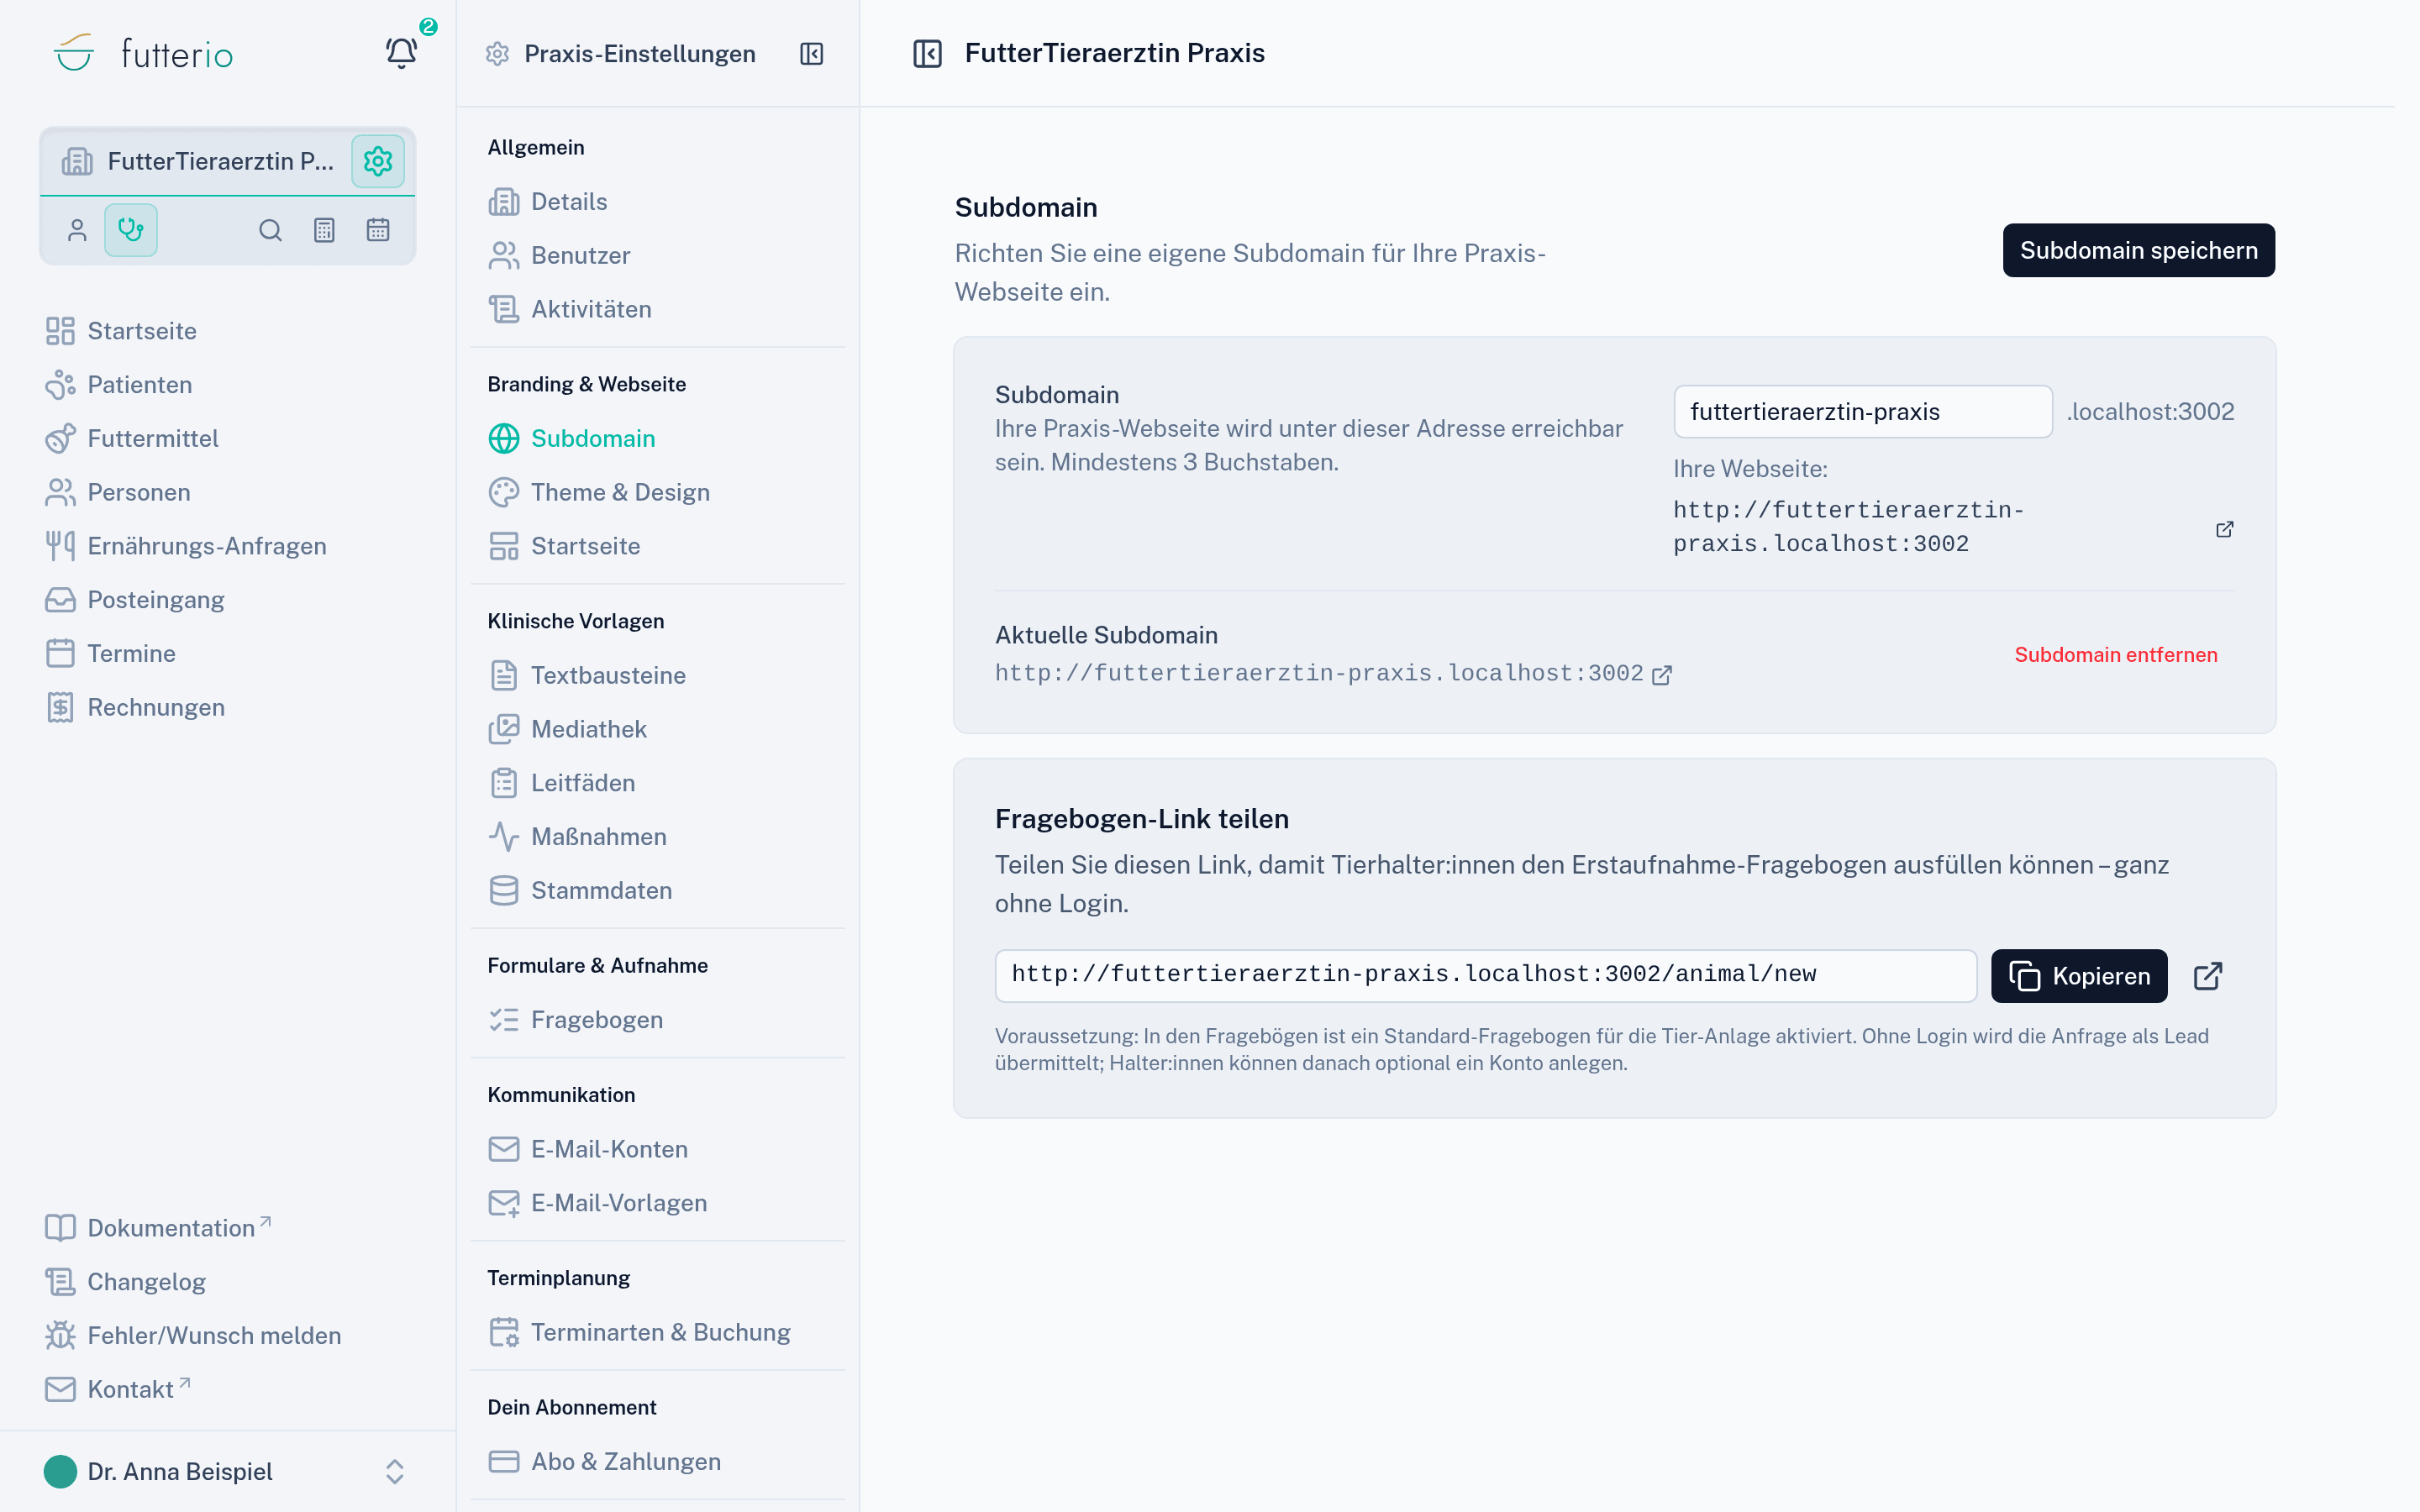Viewport: 2420px width, 1512px height.
Task: Switch to person view icon
Action: click(77, 230)
